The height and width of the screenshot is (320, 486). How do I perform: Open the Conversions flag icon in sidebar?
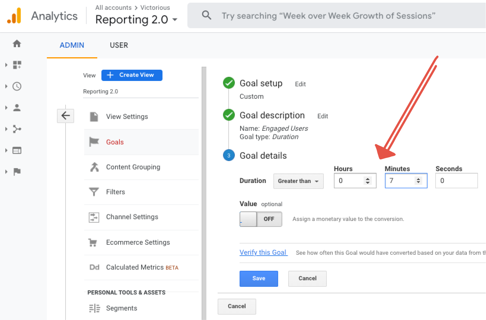pyautogui.click(x=17, y=172)
